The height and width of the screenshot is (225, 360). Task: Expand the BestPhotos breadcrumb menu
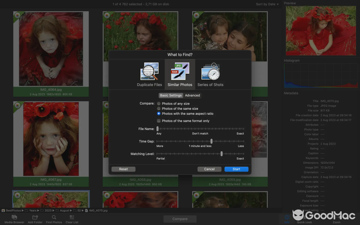click(13, 210)
